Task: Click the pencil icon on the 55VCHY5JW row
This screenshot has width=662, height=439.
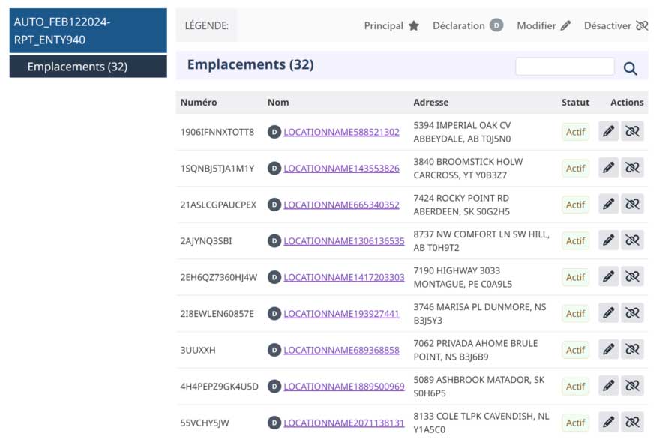Action: [x=608, y=422]
